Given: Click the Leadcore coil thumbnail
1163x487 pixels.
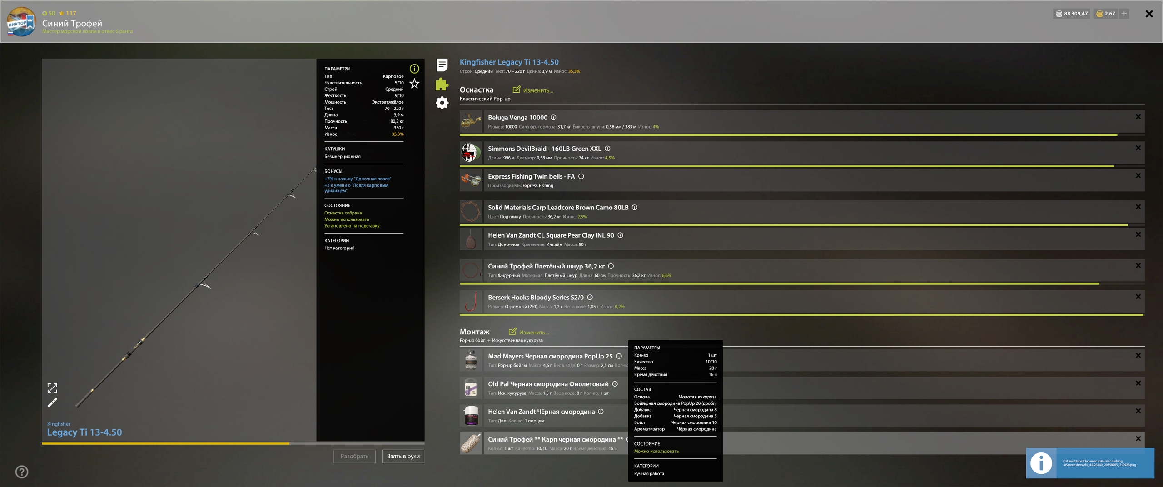Looking at the screenshot, I should [471, 211].
